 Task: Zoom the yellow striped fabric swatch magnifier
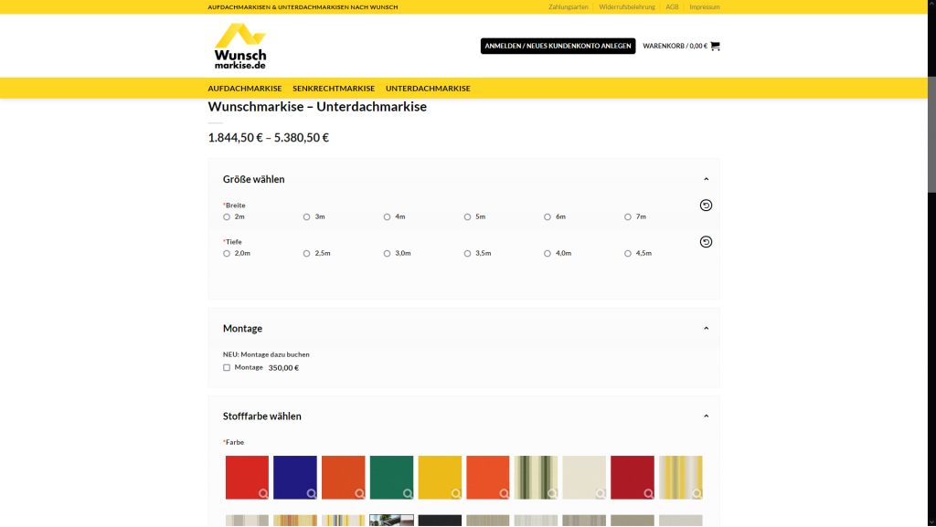coord(697,493)
